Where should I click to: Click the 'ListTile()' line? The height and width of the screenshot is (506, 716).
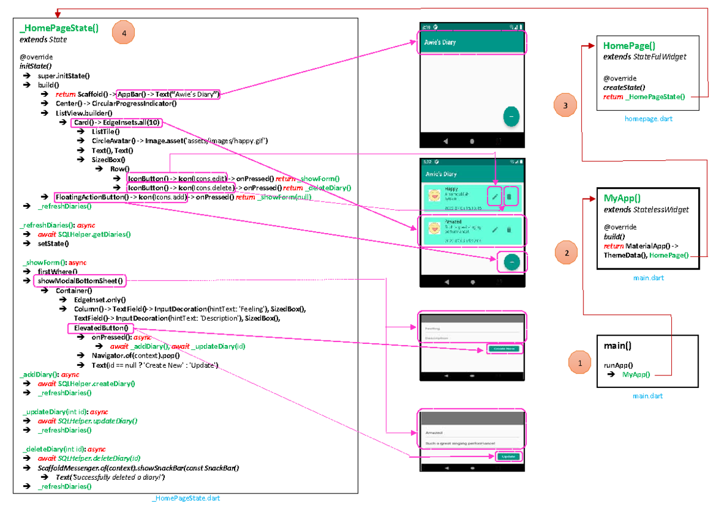coord(106,132)
